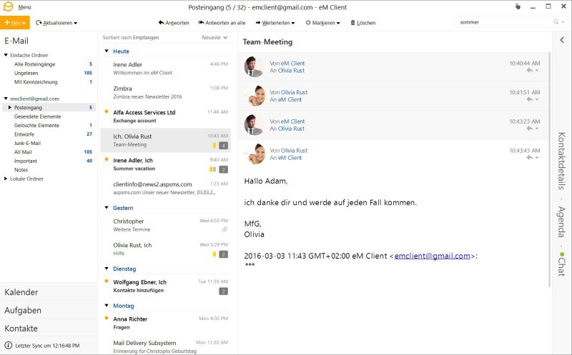Screen dimensions: 572x355
Task: Collapse the Einfache Ordner group
Action: pyautogui.click(x=6, y=55)
